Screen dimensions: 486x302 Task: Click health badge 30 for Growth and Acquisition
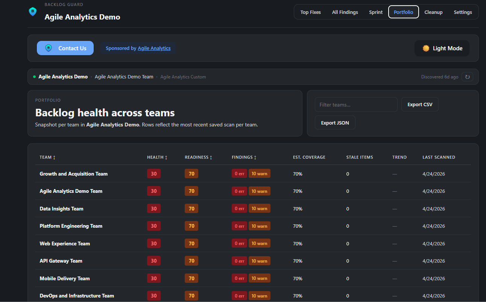pyautogui.click(x=154, y=174)
